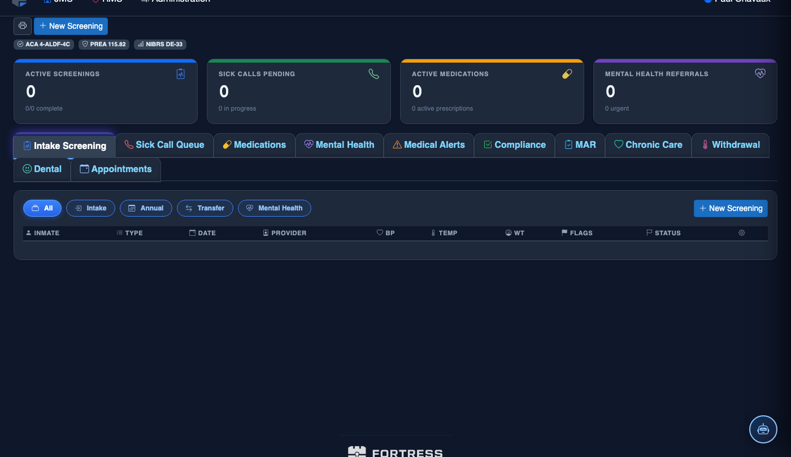The width and height of the screenshot is (791, 457).
Task: Open the AI assistant robot icon
Action: click(763, 429)
